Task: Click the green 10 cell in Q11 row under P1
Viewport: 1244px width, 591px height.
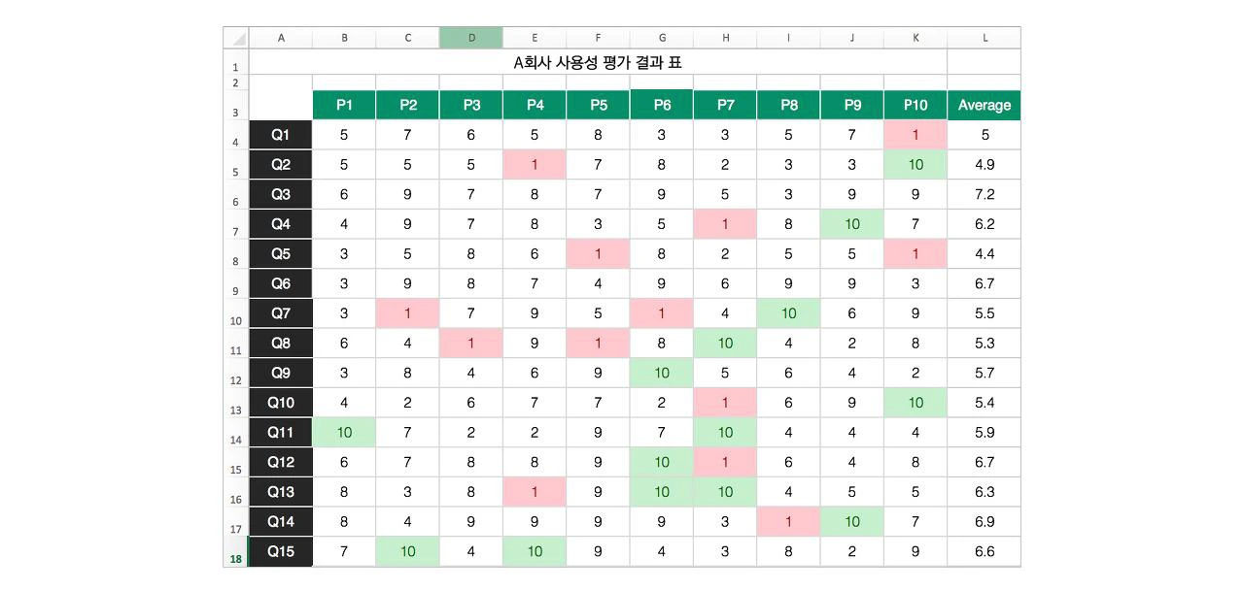Action: 344,433
